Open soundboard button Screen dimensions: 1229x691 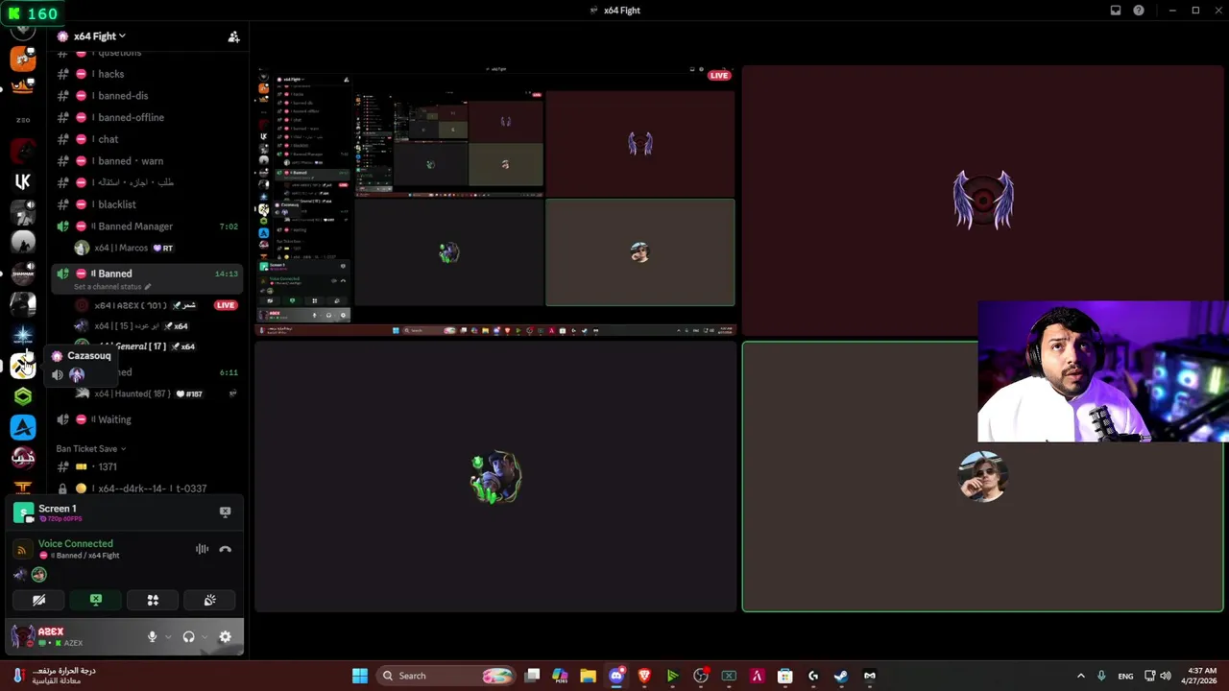(209, 600)
